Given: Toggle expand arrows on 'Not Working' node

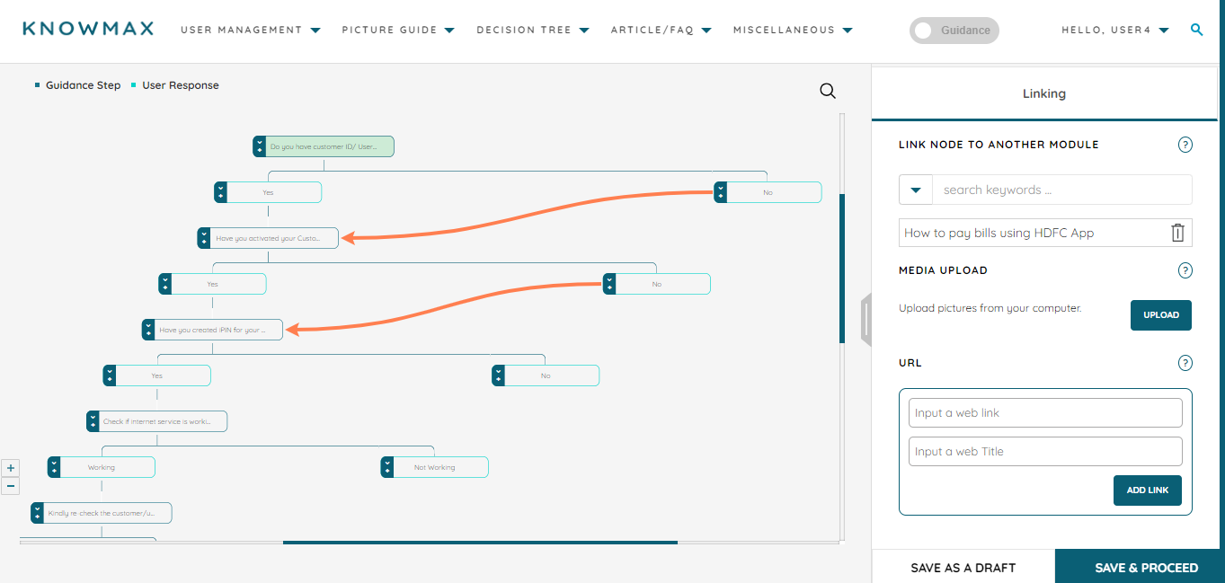Looking at the screenshot, I should coord(387,467).
